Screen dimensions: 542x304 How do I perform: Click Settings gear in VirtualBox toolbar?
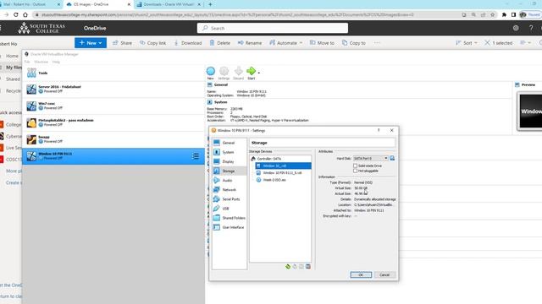point(224,73)
